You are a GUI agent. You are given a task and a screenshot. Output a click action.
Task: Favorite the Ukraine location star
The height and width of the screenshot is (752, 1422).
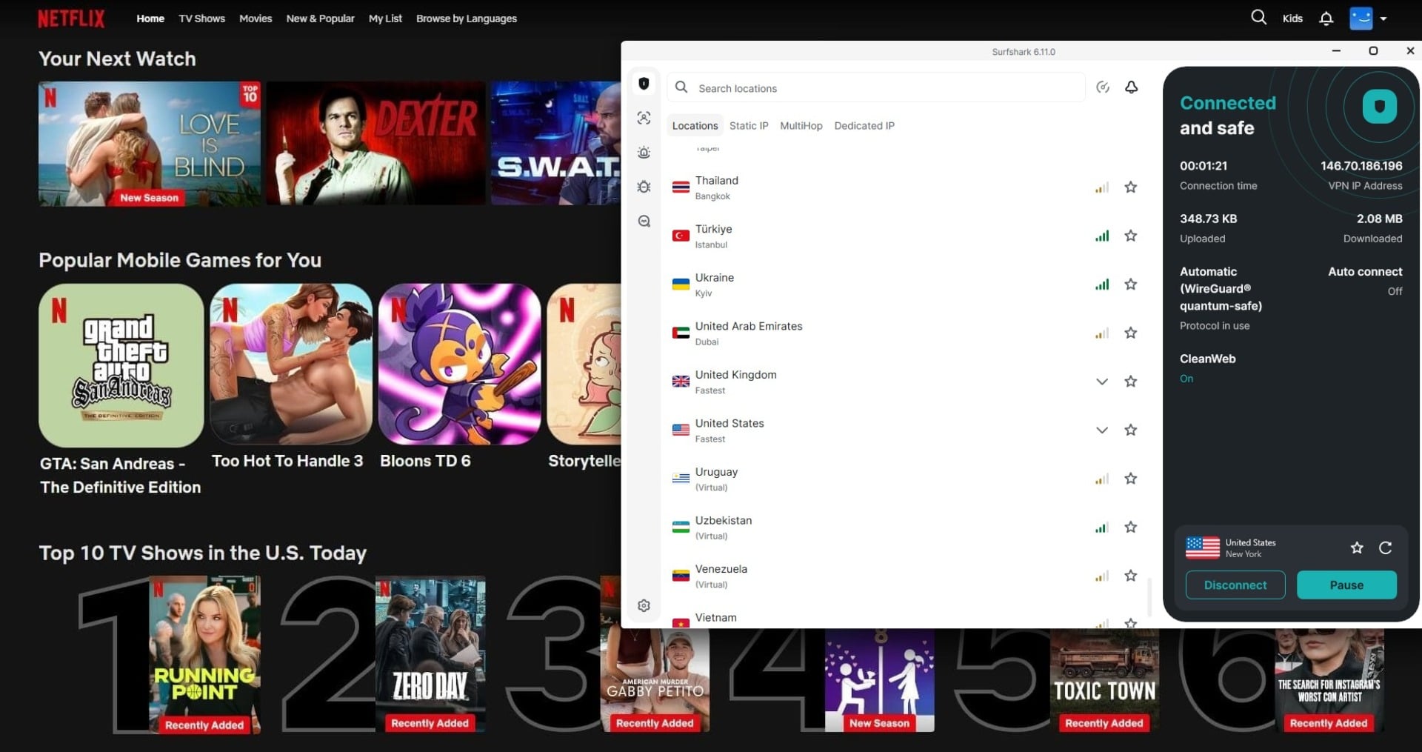pos(1130,285)
